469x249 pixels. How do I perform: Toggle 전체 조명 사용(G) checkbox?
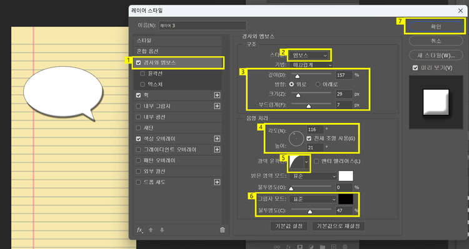pos(310,139)
